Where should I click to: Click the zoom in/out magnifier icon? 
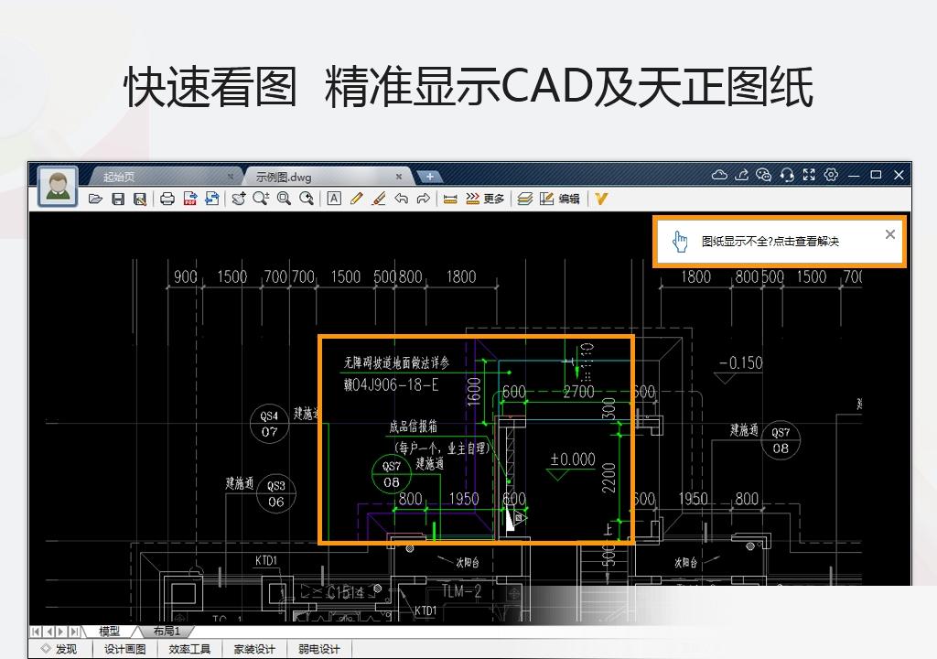pos(261,199)
